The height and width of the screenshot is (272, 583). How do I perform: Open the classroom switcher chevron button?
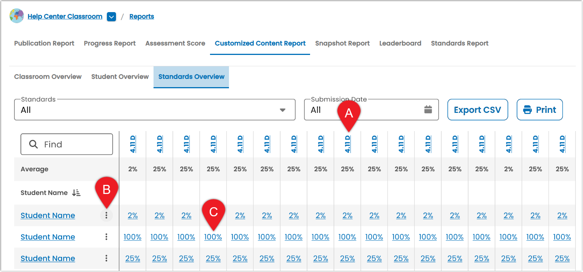[x=111, y=17]
